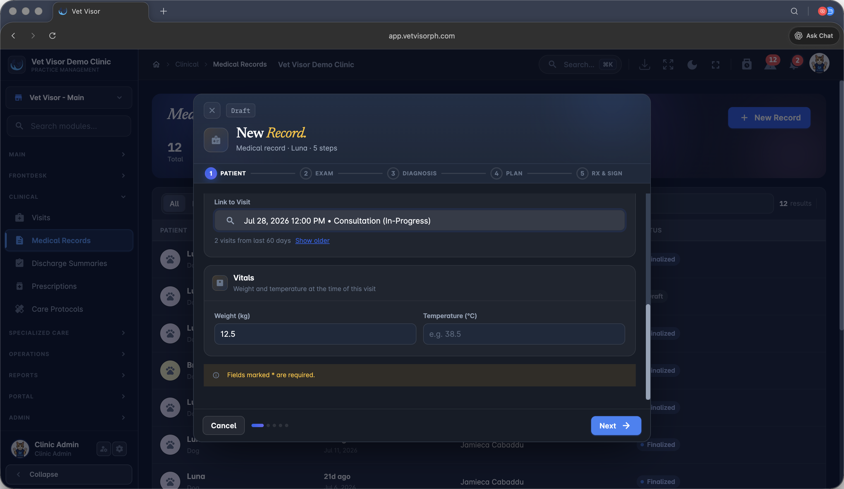The width and height of the screenshot is (844, 489).
Task: Click the browser address bar URL
Action: tap(422, 36)
